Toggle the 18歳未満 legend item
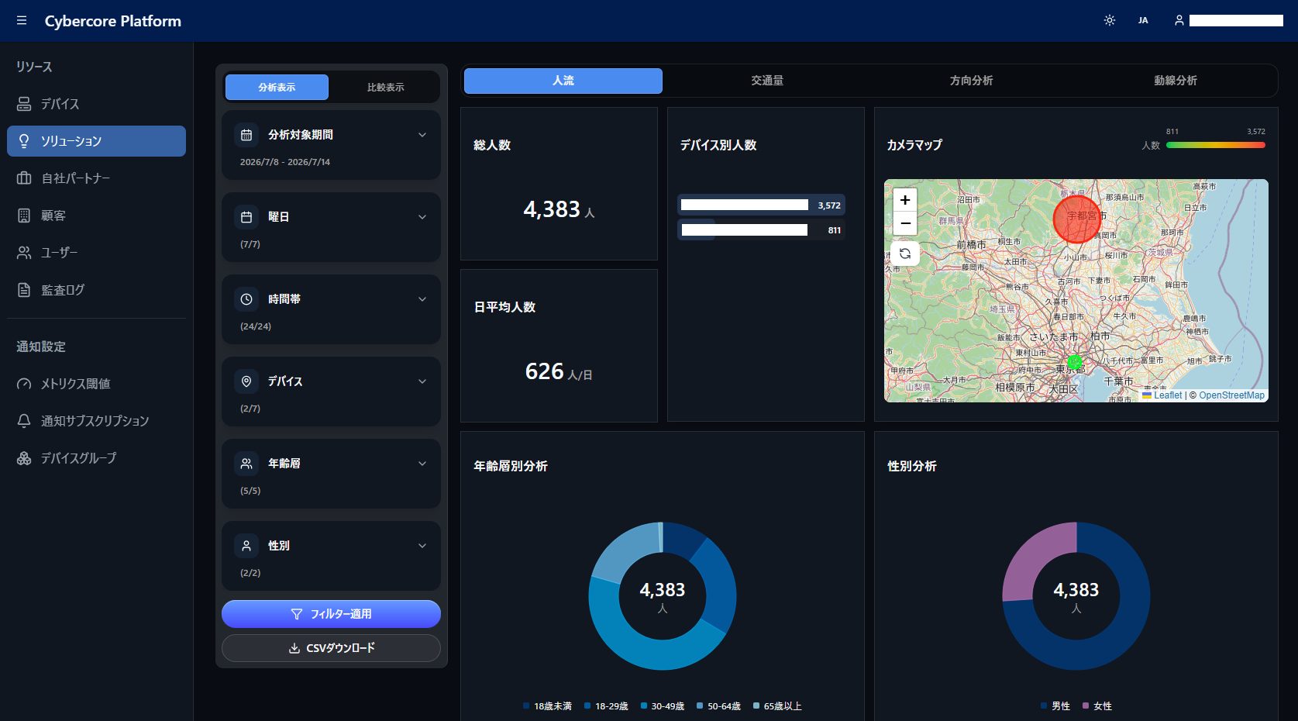 (547, 706)
